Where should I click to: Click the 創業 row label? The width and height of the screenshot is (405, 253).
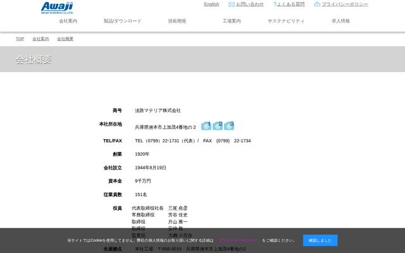point(117,154)
